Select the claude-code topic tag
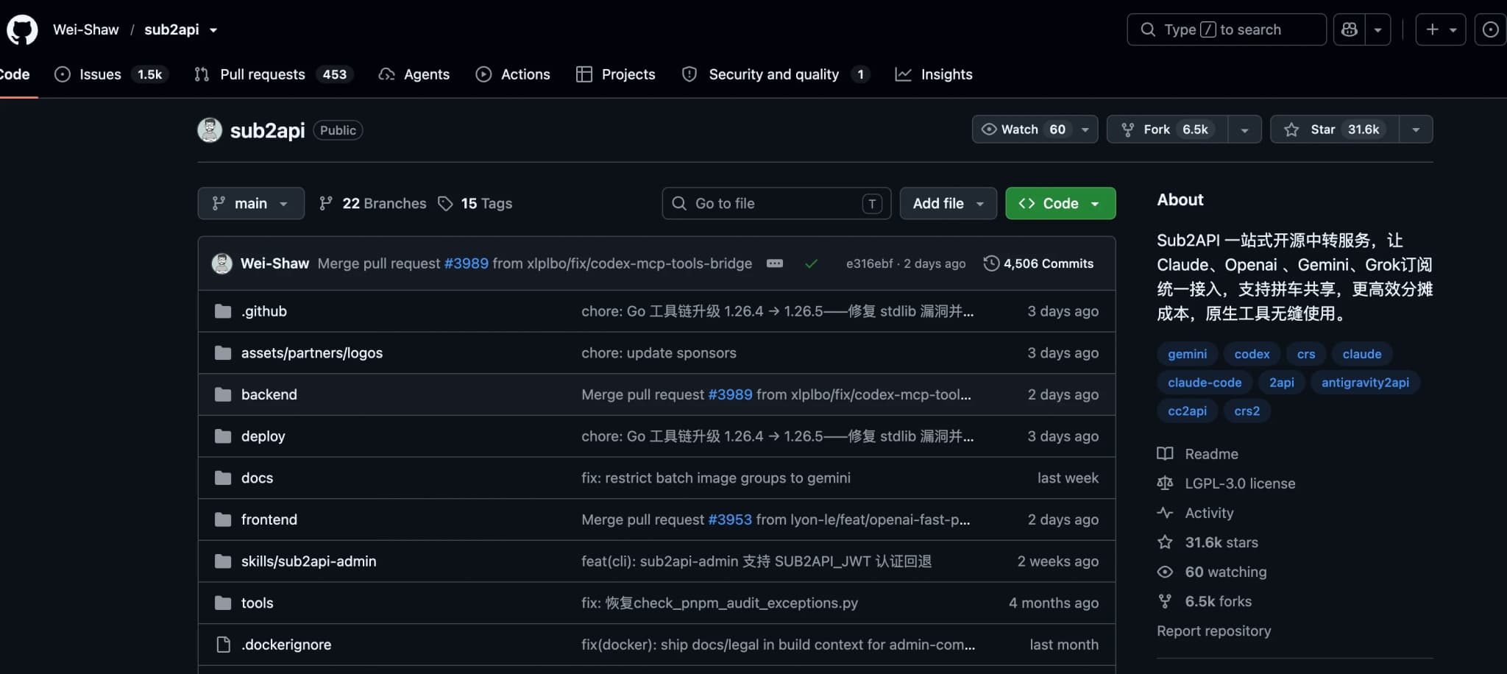Screen dimensions: 1507x674 pyautogui.click(x=1205, y=383)
